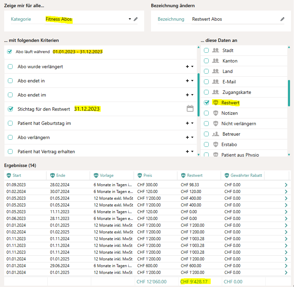Open the calendar icon for Stichtag
The image size is (294, 287).
click(x=190, y=109)
